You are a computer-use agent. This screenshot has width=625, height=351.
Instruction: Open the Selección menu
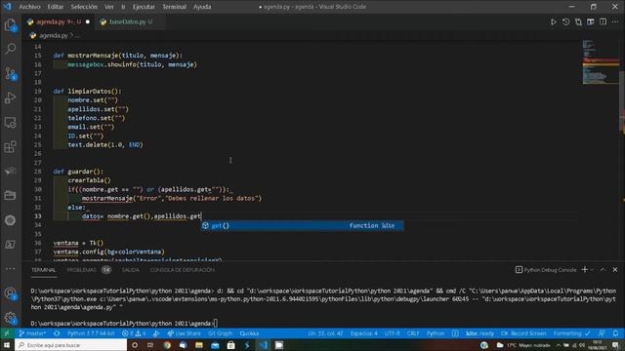pyautogui.click(x=84, y=7)
